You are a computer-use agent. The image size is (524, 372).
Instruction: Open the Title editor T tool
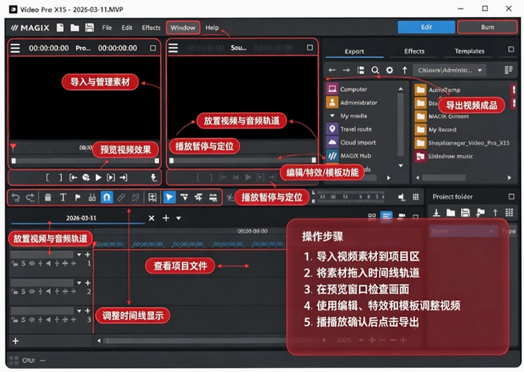[63, 197]
